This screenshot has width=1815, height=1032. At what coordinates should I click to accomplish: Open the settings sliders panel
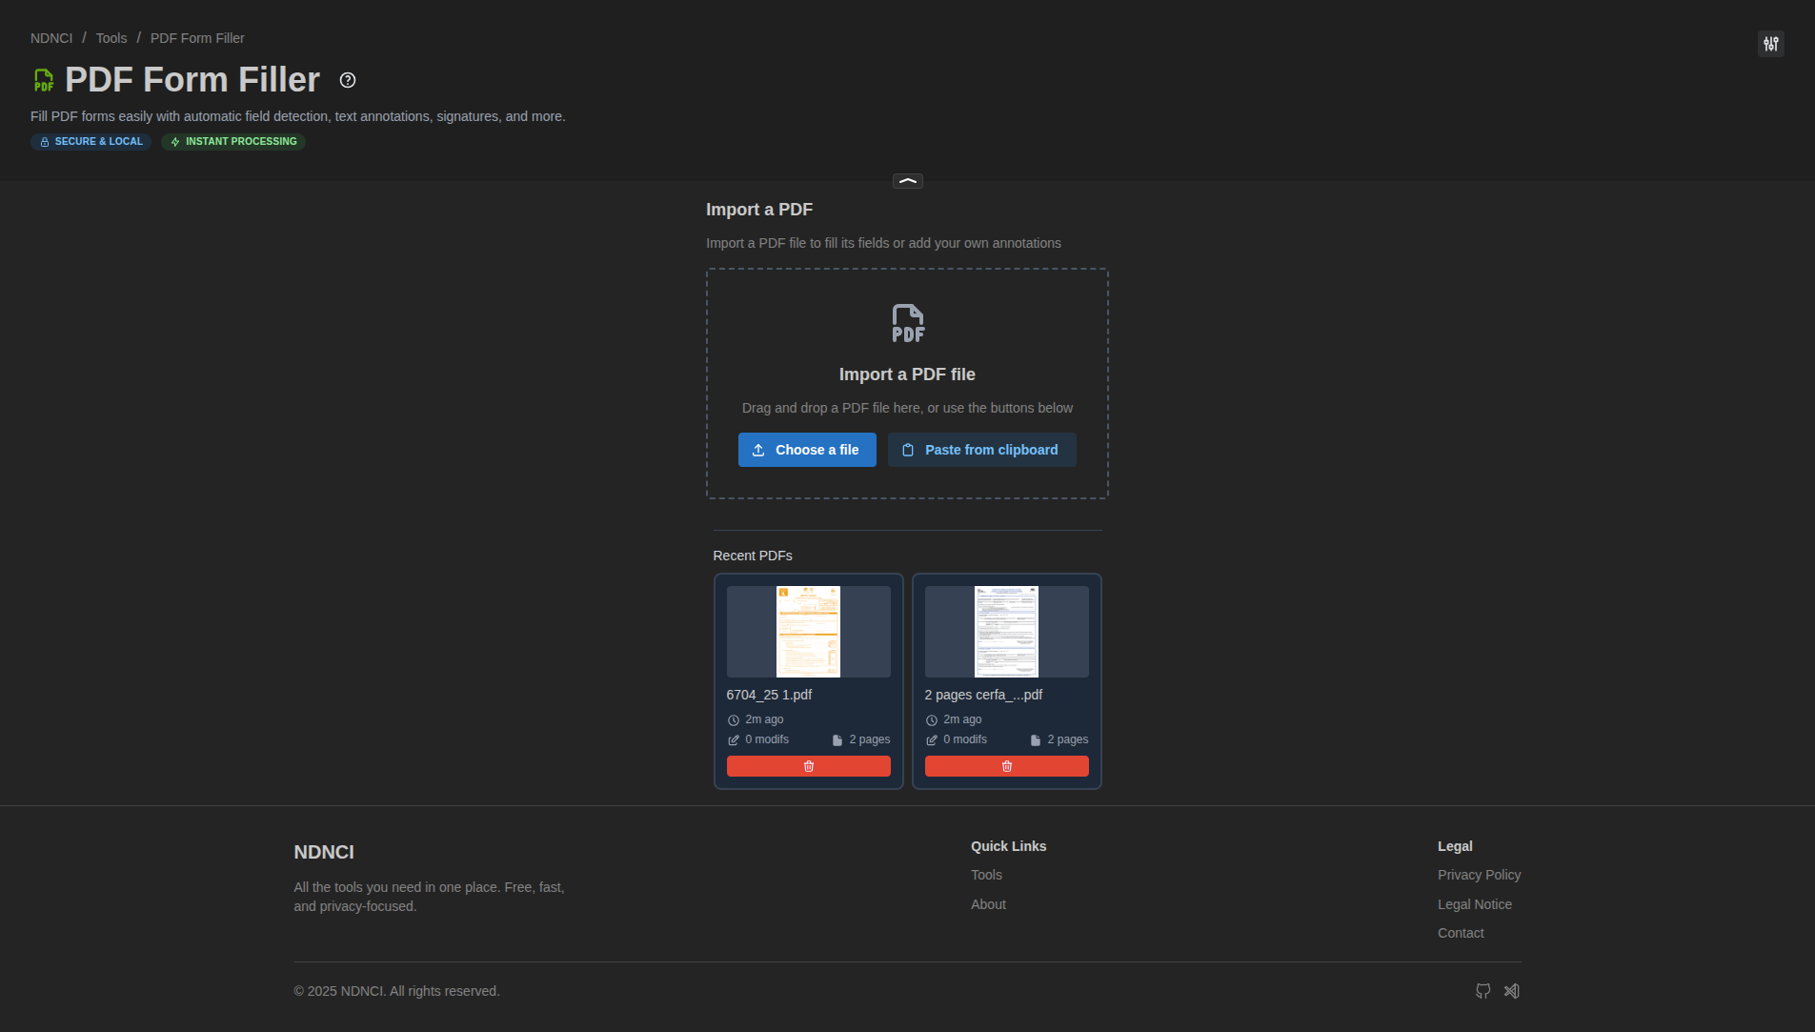[x=1770, y=44]
